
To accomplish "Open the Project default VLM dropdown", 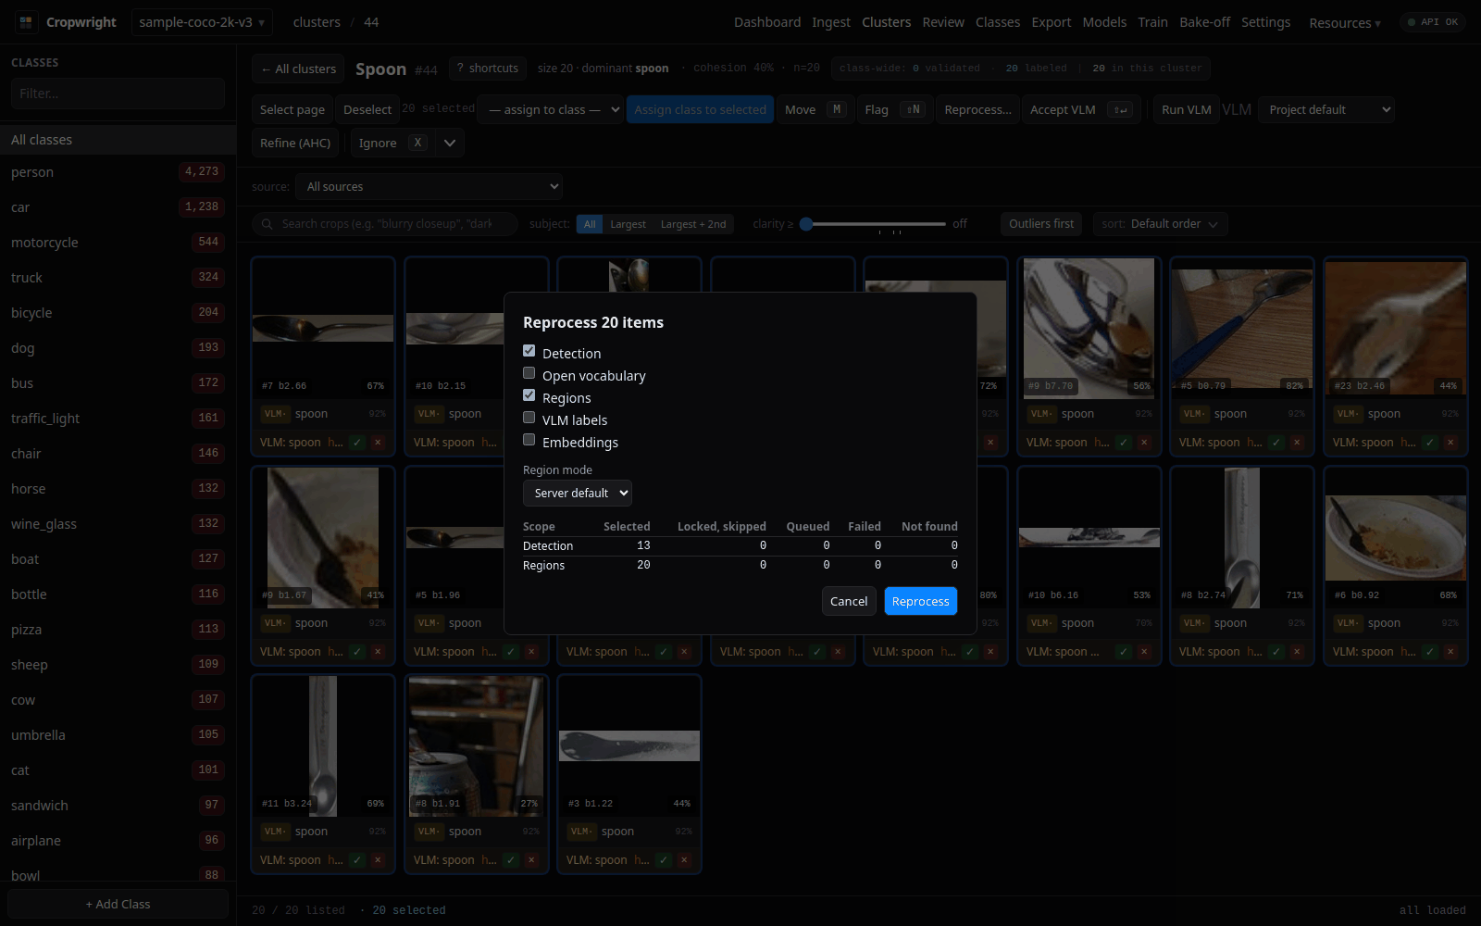I will click(1326, 109).
